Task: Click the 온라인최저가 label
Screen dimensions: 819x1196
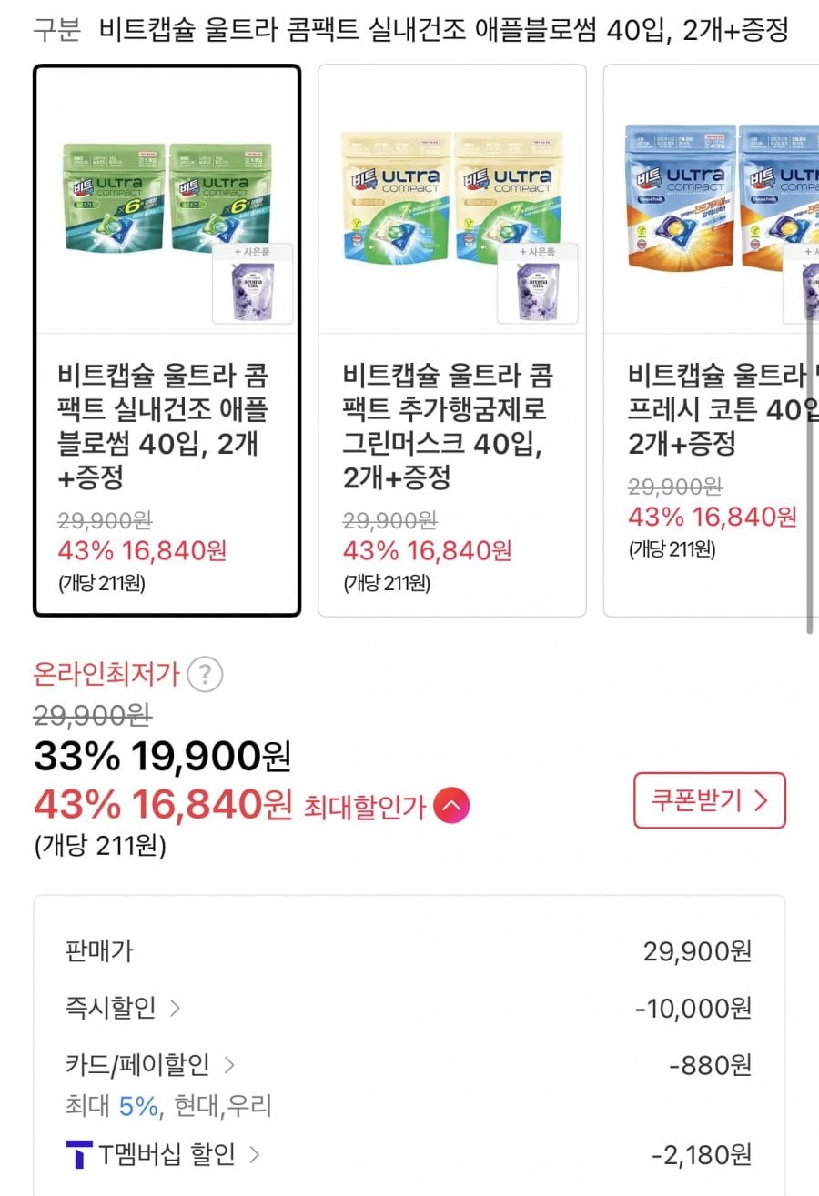Action: pyautogui.click(x=106, y=675)
